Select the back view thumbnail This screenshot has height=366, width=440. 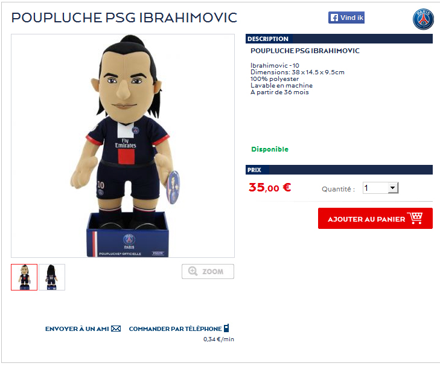pyautogui.click(x=52, y=277)
